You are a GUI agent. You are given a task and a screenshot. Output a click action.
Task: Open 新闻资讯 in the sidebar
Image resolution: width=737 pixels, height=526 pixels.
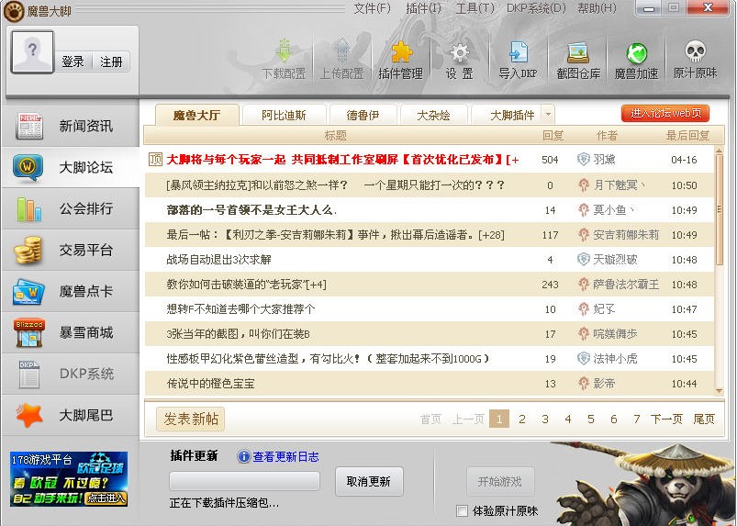[x=70, y=127]
